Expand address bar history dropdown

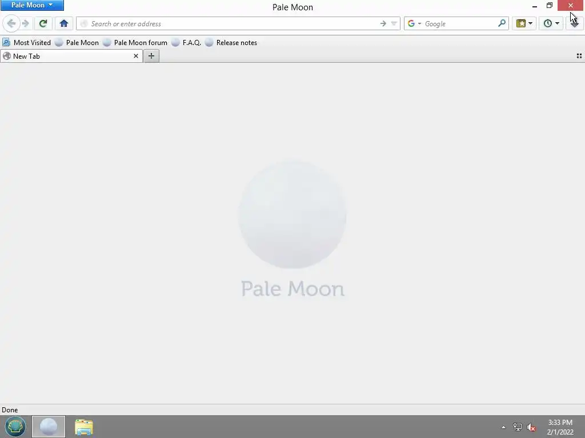[394, 23]
